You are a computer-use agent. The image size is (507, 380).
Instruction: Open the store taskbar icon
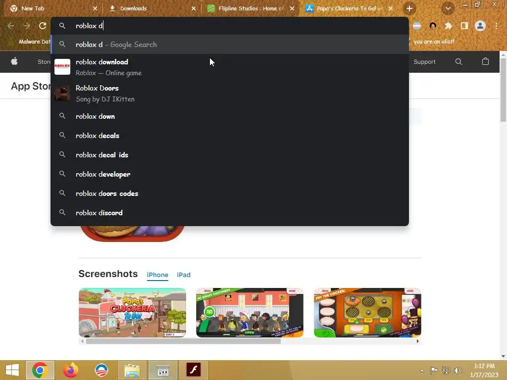point(162,370)
